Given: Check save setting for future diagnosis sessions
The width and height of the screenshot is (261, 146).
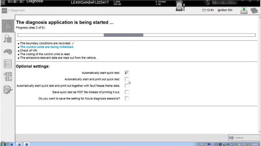Looking at the screenshot, I should click(127, 98).
